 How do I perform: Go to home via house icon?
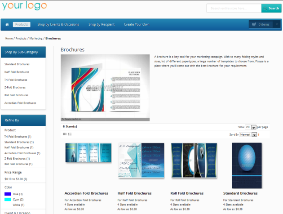(x=7, y=24)
